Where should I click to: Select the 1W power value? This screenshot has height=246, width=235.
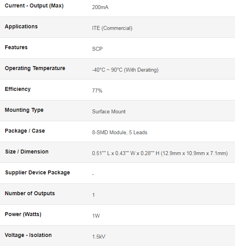point(96,216)
